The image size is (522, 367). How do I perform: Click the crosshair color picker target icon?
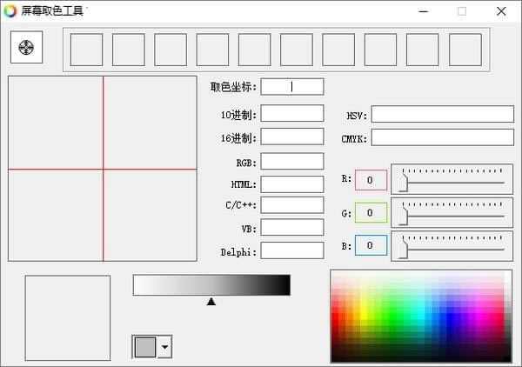(26, 47)
